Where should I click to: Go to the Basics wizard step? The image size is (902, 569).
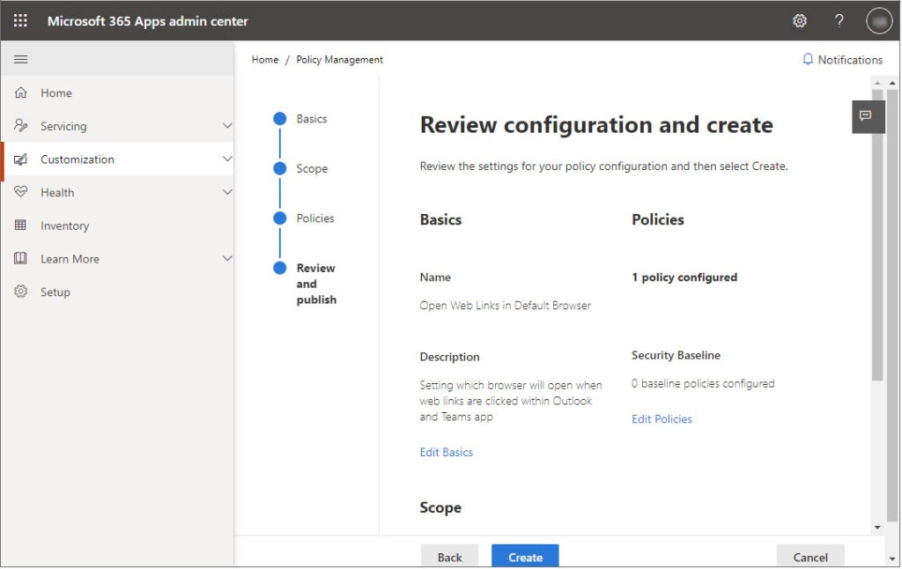(x=312, y=119)
